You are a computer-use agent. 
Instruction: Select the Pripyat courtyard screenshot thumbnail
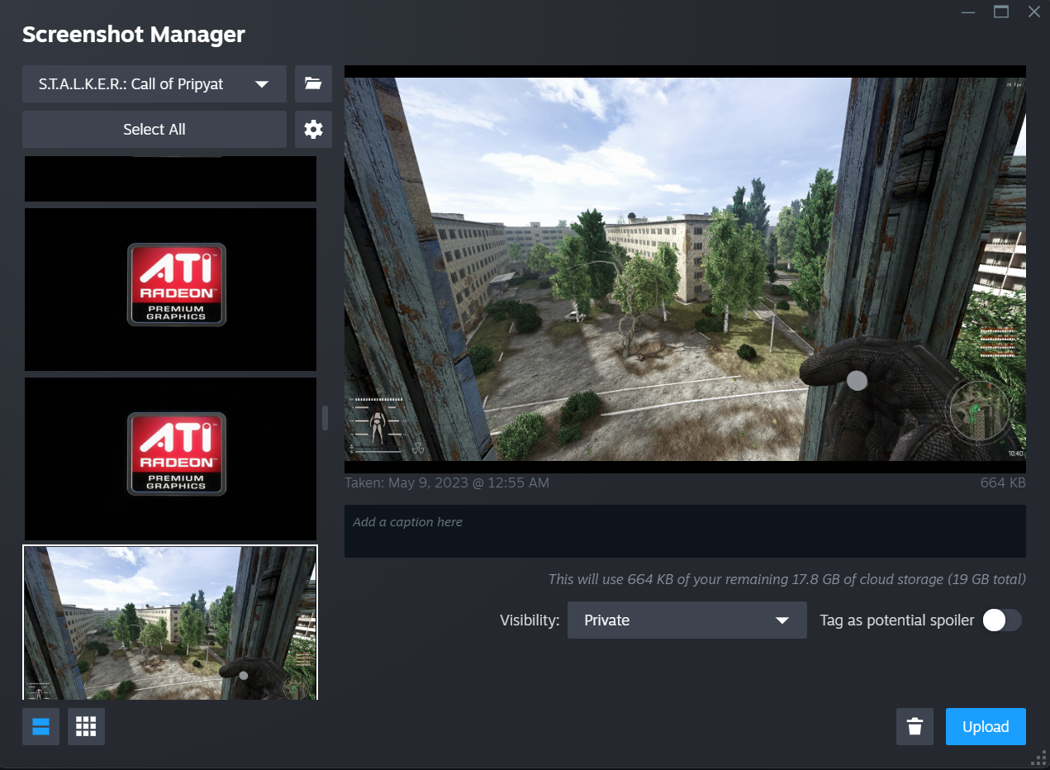pos(170,622)
